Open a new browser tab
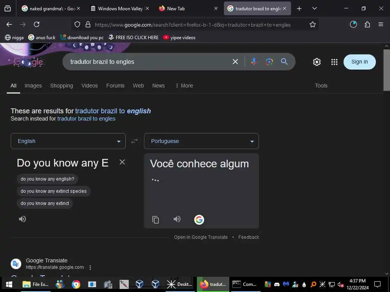Image resolution: width=390 pixels, height=292 pixels. click(299, 8)
